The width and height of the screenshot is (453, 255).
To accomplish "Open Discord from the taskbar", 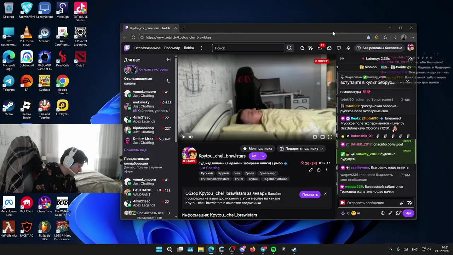I will (242, 249).
